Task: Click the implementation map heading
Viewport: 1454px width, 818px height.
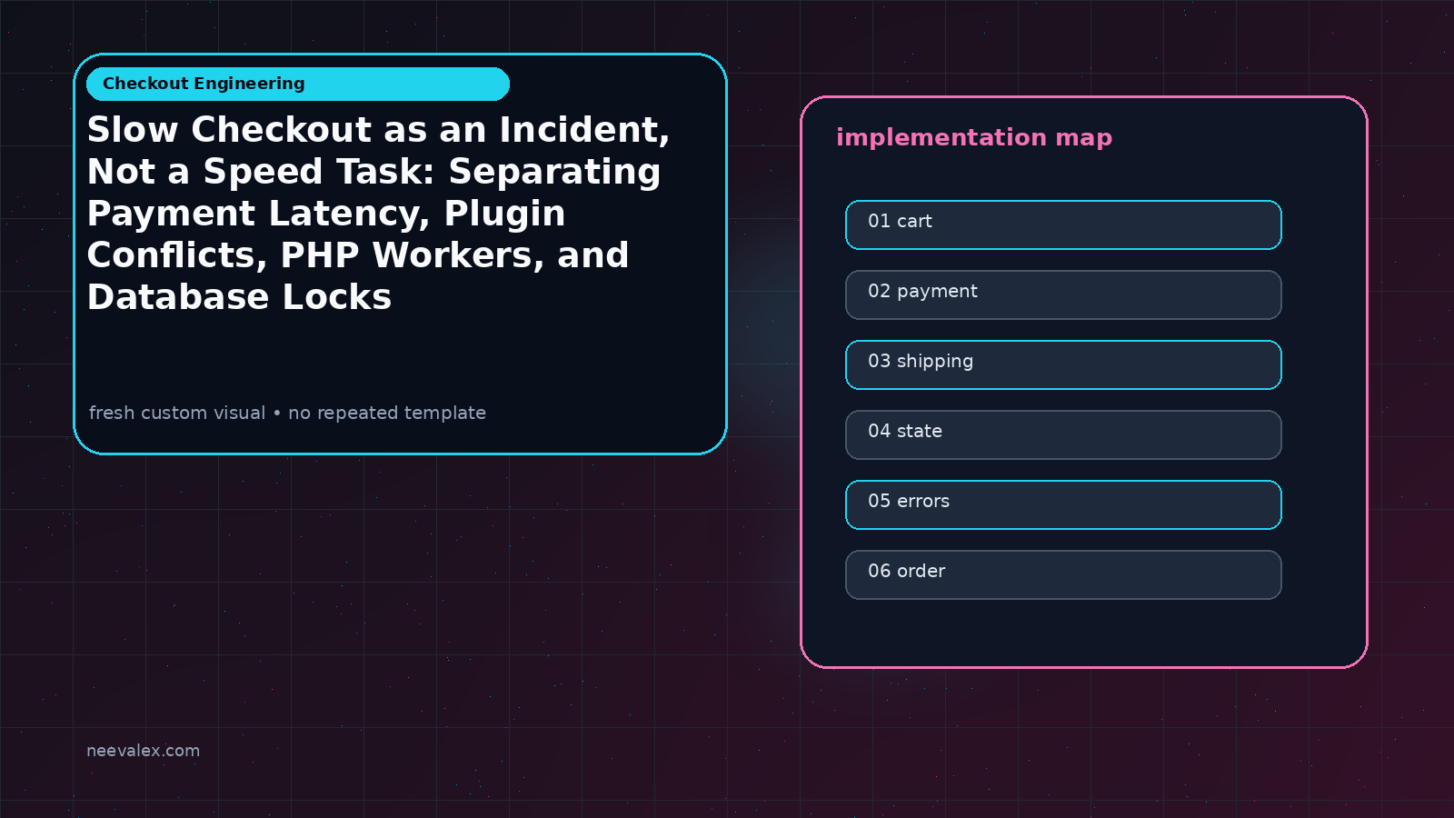Action: click(x=974, y=137)
